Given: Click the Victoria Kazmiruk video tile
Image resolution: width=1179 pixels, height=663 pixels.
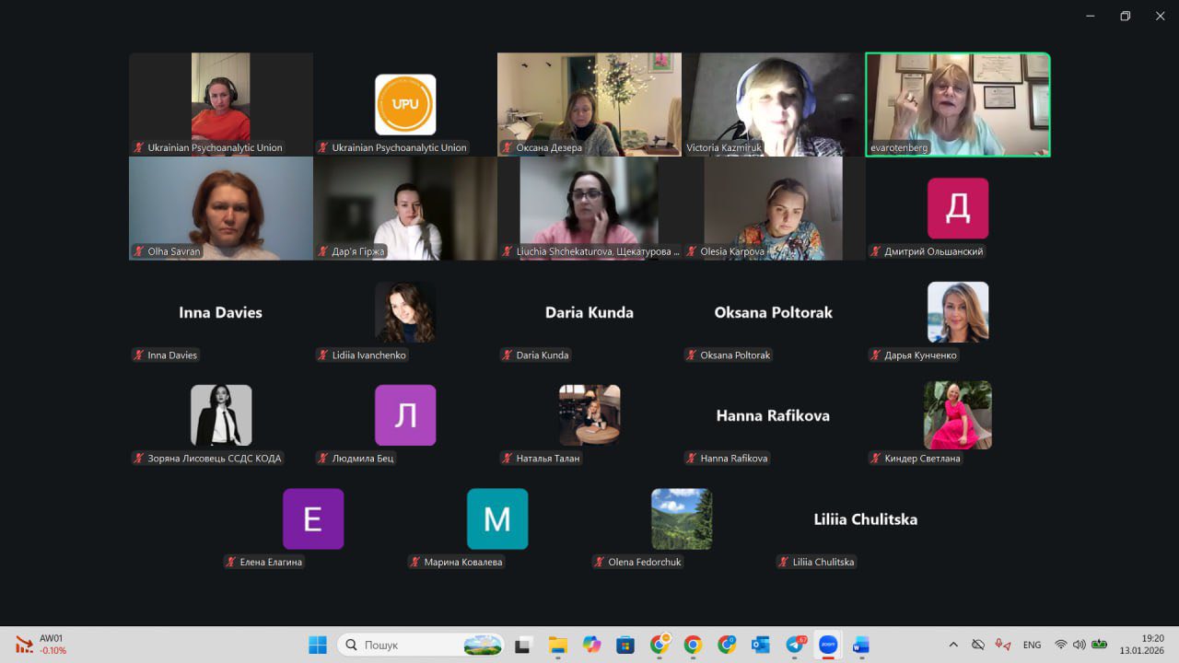Looking at the screenshot, I should point(774,104).
